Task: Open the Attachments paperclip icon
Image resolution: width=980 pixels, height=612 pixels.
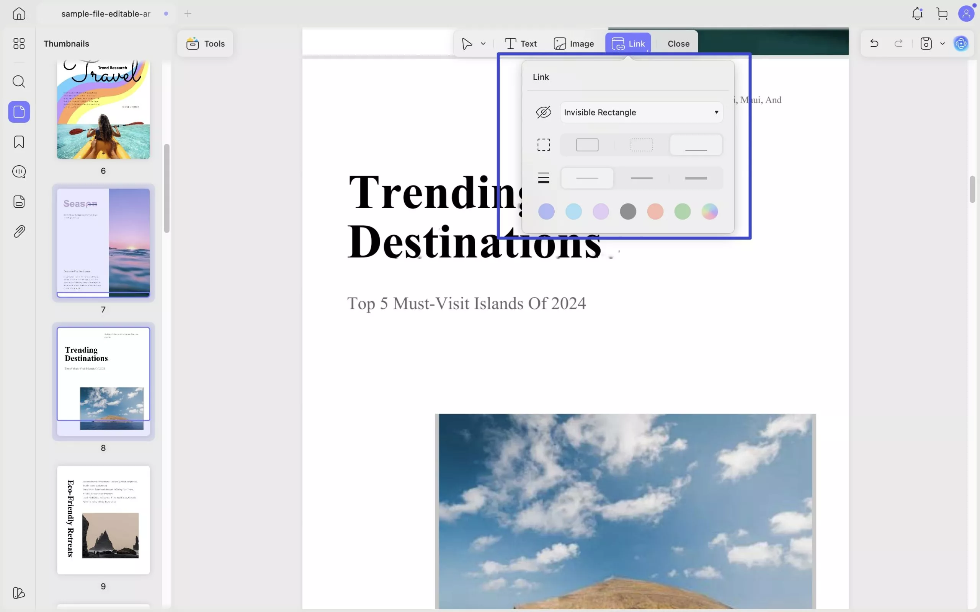Action: tap(19, 231)
